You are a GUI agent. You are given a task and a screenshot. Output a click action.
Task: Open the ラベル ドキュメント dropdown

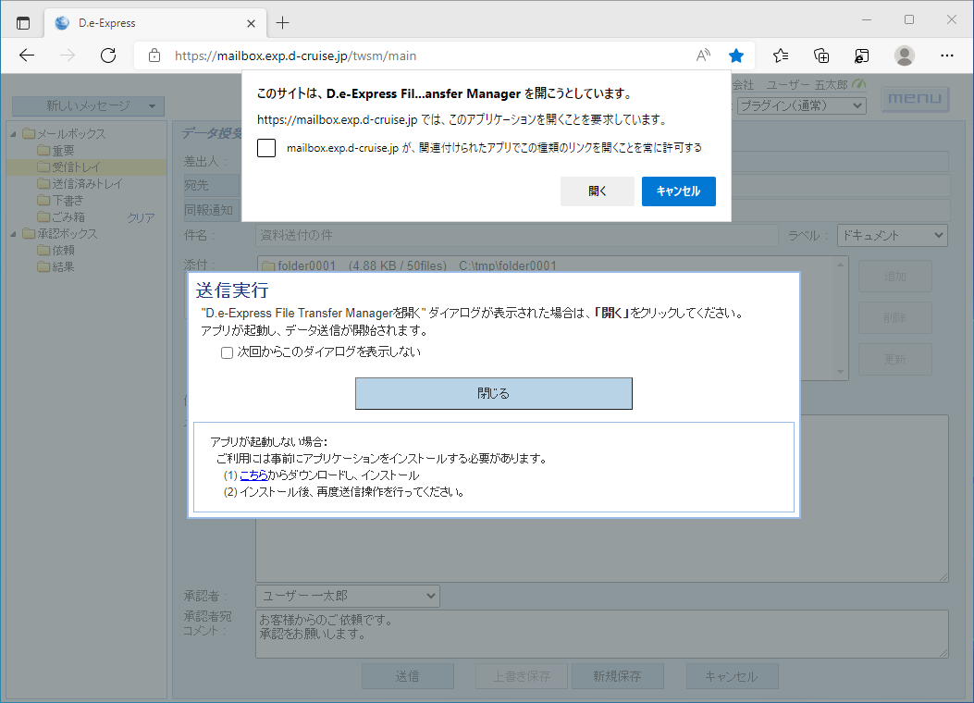pyautogui.click(x=892, y=236)
